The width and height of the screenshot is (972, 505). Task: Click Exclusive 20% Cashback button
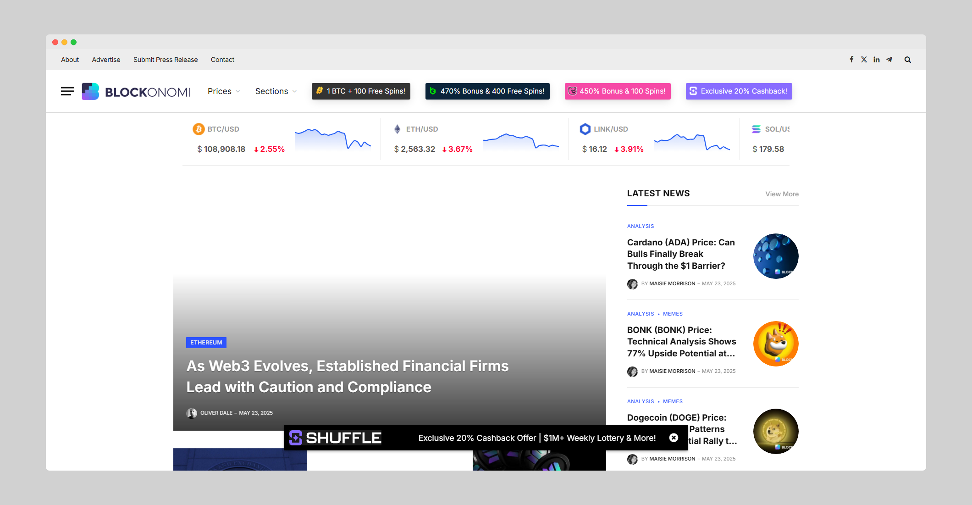tap(739, 91)
